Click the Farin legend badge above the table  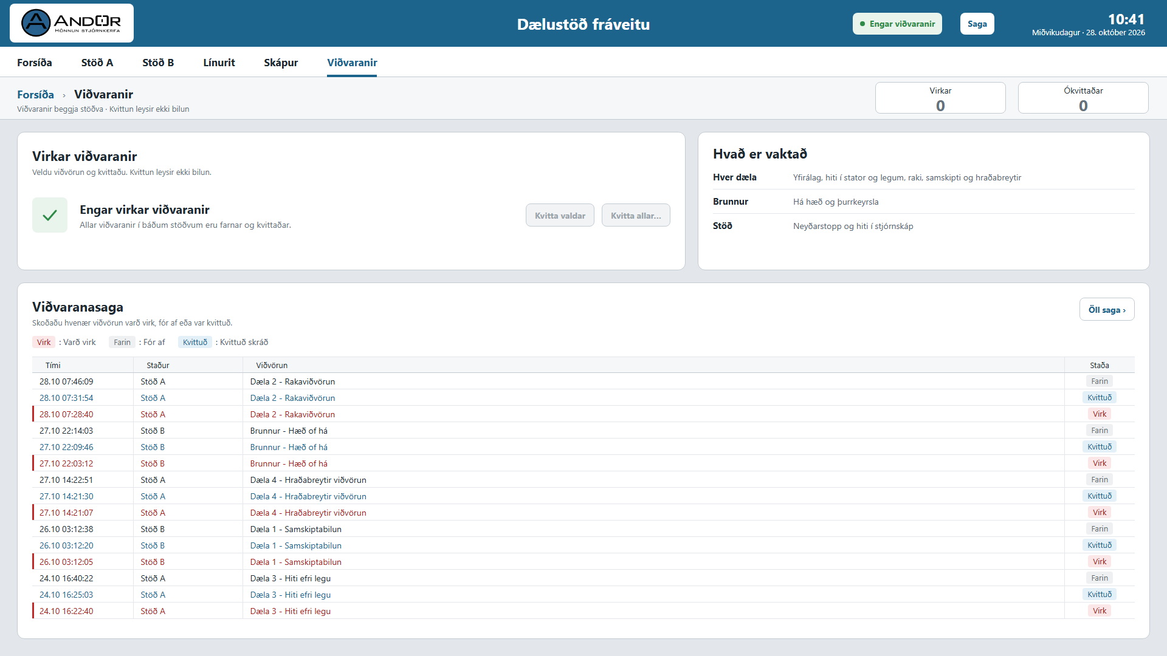(122, 342)
